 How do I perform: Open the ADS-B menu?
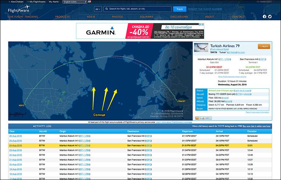point(91,17)
